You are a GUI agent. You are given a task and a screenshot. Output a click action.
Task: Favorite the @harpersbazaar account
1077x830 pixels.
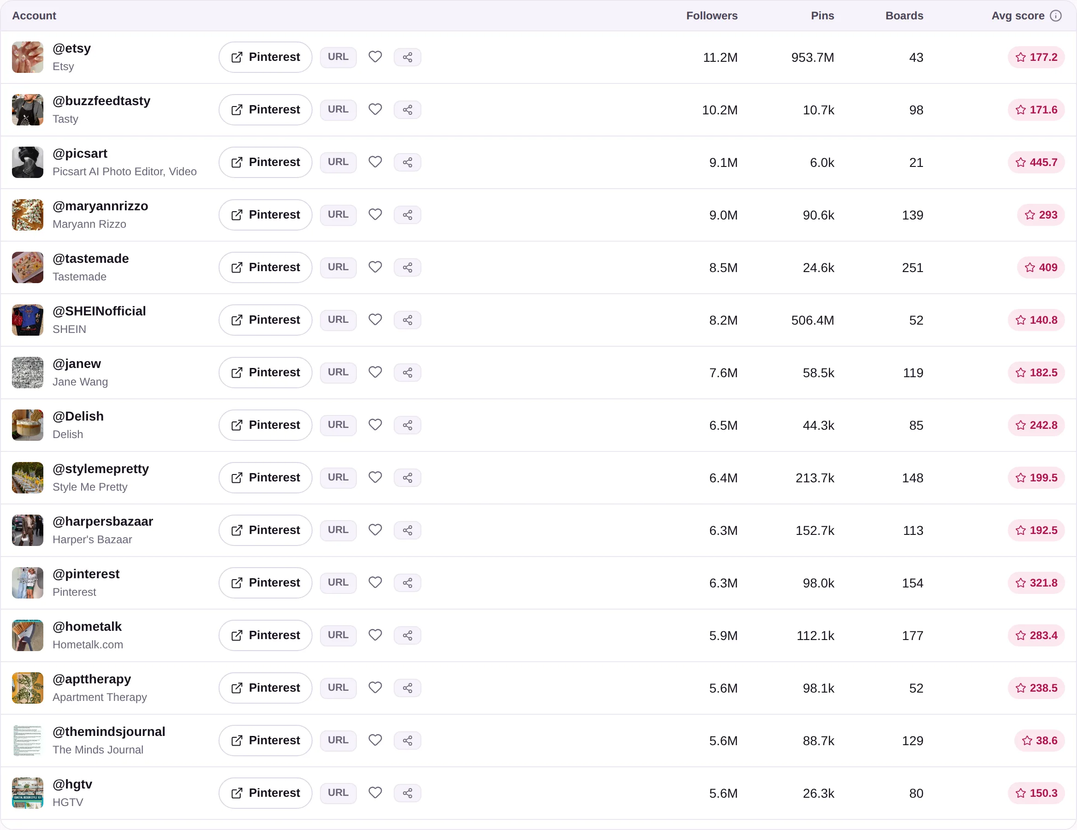375,530
